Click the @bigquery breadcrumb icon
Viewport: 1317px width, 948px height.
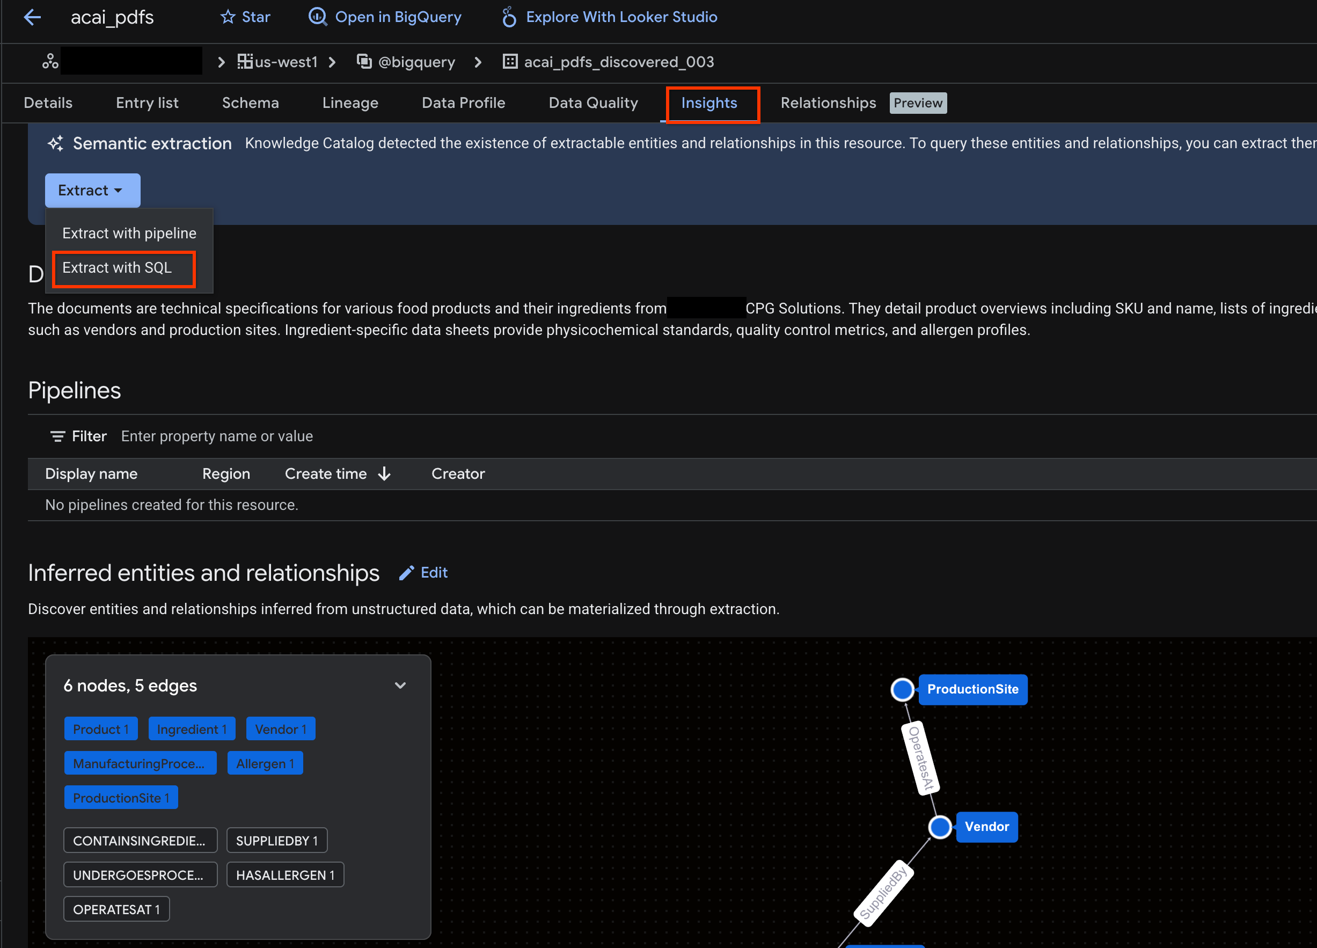pos(365,61)
